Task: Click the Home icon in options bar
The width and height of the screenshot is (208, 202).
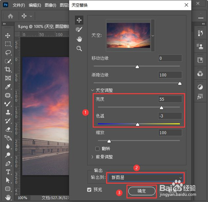Action: pos(11,16)
